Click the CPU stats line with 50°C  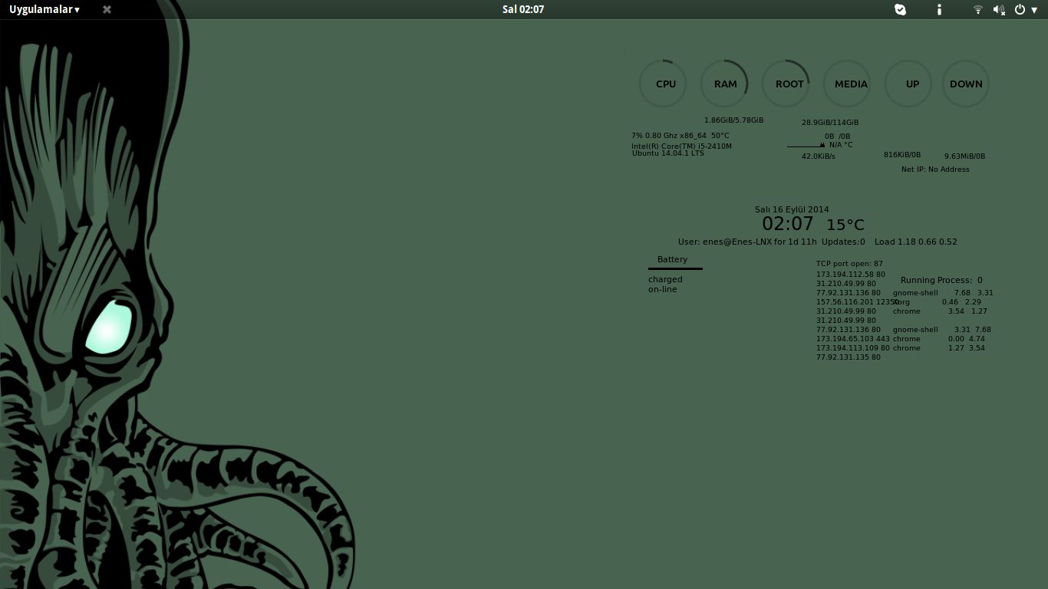tap(681, 136)
